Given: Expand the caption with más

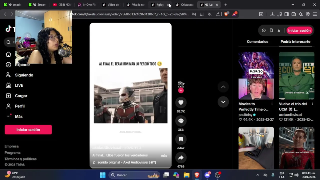Looking at the screenshot, I should 164,155.
